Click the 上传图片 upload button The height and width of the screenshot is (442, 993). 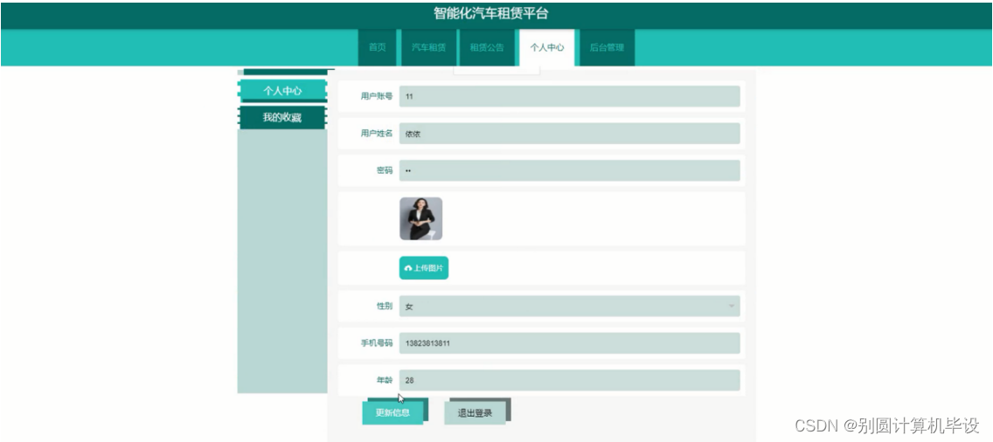point(424,268)
